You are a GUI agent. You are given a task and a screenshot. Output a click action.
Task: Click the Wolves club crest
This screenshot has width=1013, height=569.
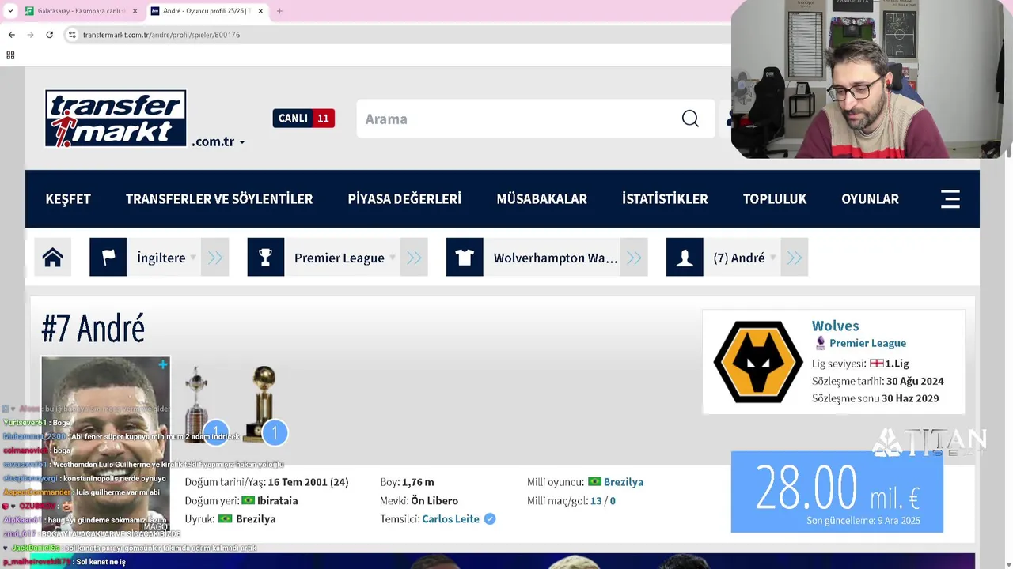click(758, 362)
